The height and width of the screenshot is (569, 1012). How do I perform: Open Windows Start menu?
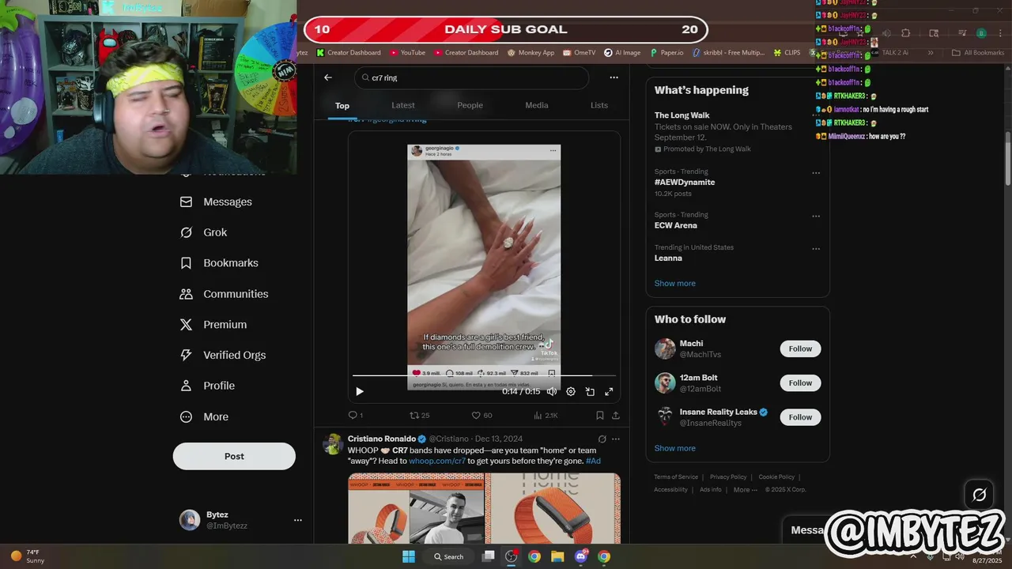pos(409,556)
